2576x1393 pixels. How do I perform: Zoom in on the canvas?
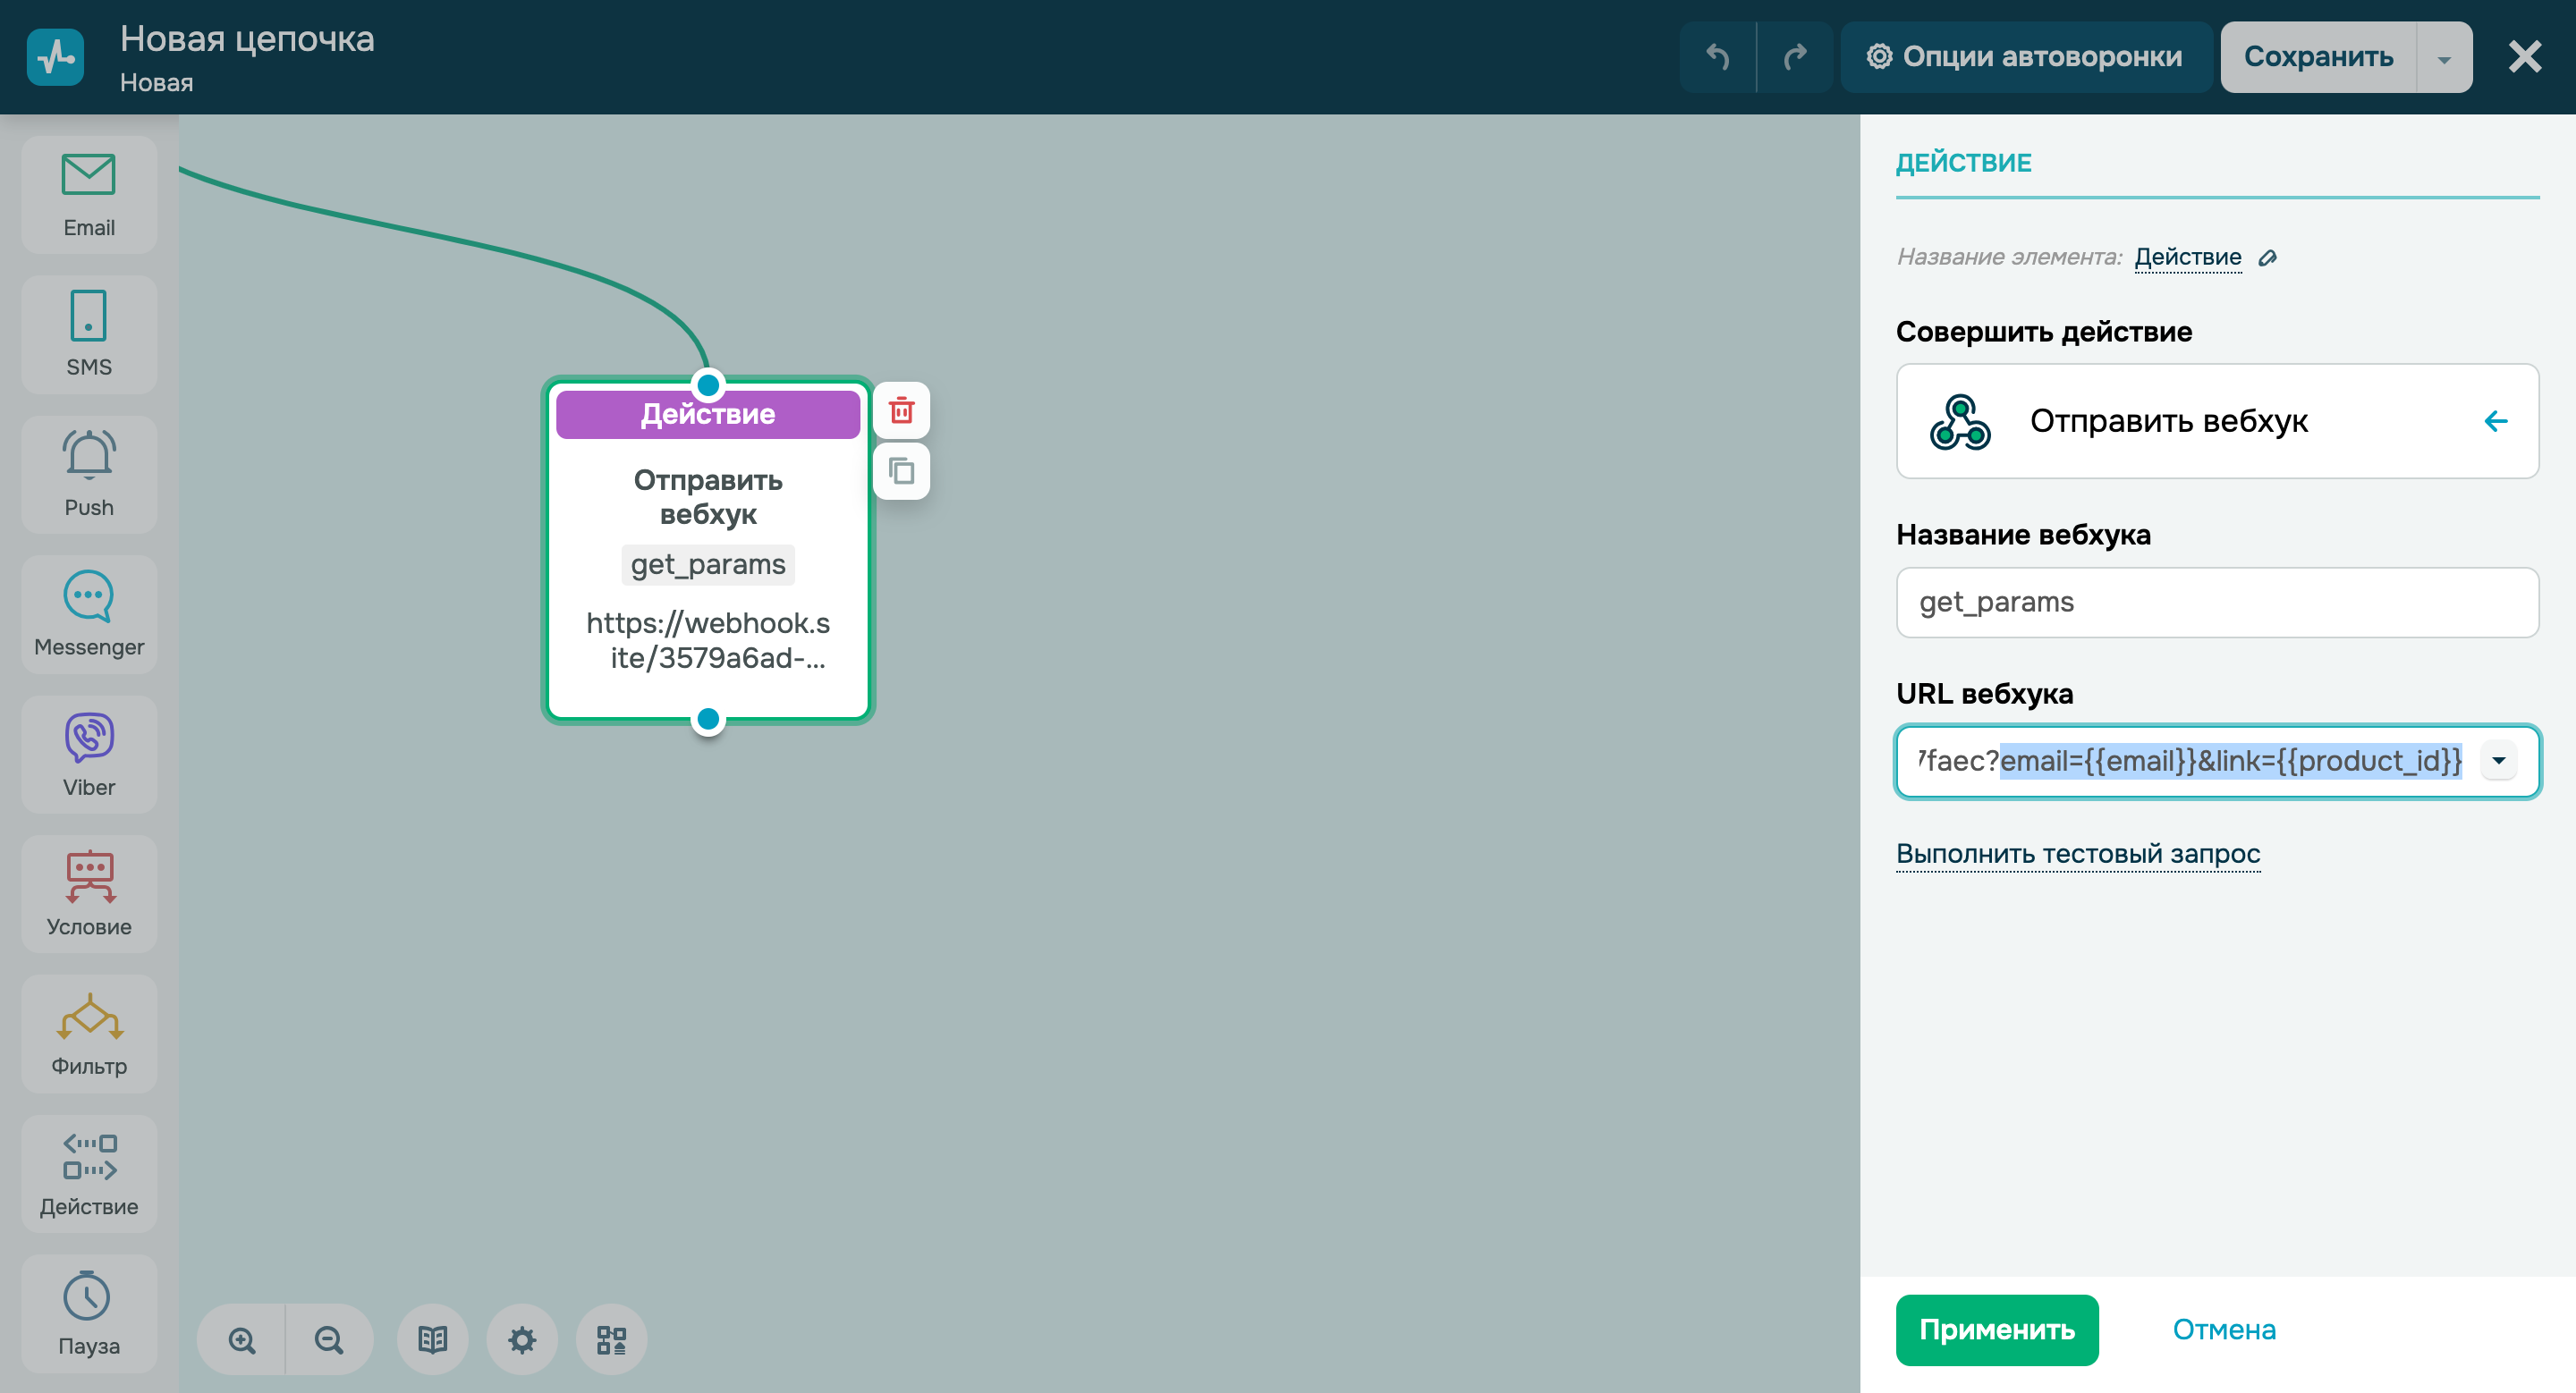coord(242,1339)
